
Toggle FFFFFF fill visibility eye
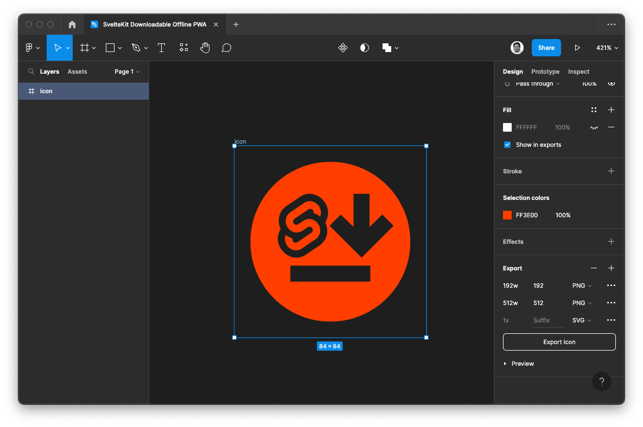click(x=594, y=127)
